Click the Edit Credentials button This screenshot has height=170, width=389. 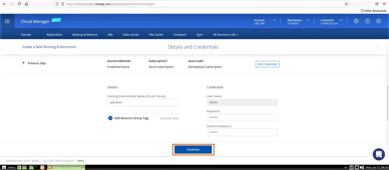pos(267,64)
